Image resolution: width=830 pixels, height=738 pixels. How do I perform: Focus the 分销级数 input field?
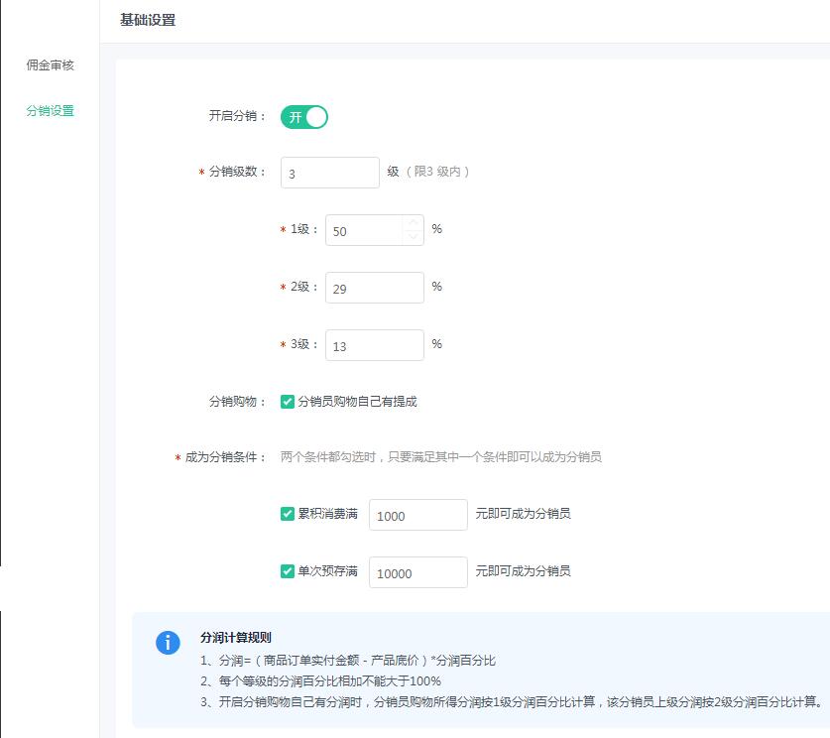329,173
